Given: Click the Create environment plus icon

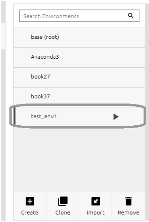Looking at the screenshot, I should click(x=30, y=201).
